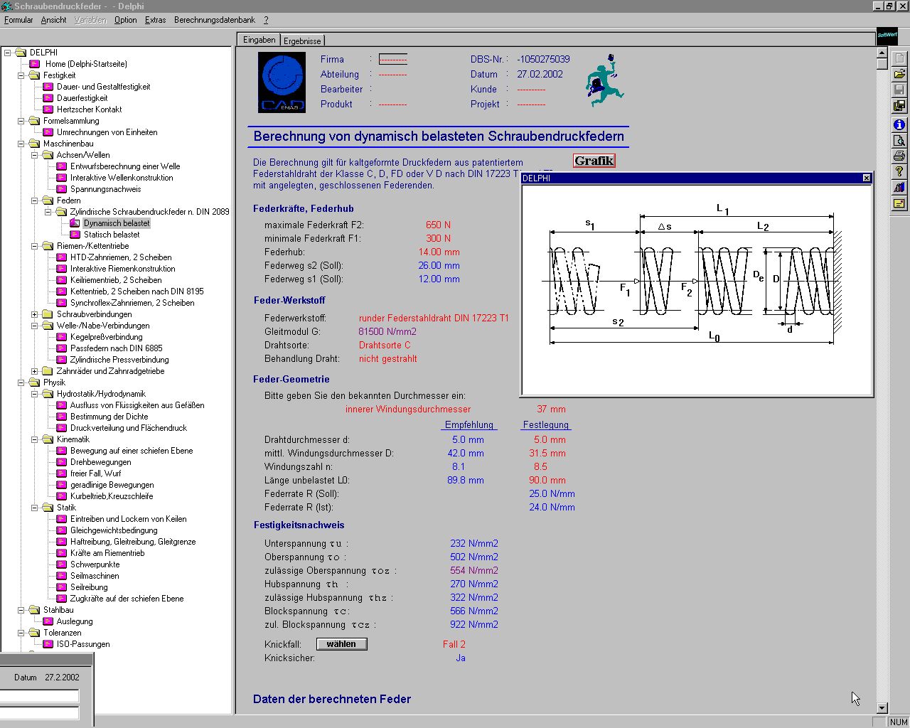910x728 pixels.
Task: Select 'Bestimmung der Dichte' tree item
Action: click(109, 417)
